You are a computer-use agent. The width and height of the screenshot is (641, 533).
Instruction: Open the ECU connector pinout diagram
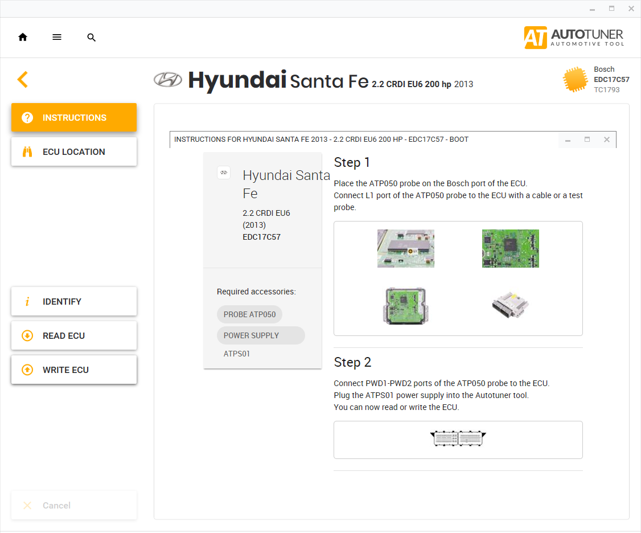point(458,439)
